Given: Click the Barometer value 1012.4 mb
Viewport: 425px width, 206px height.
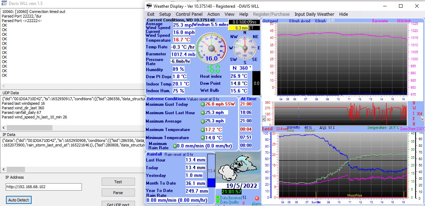Looking at the screenshot, I should click(183, 54).
